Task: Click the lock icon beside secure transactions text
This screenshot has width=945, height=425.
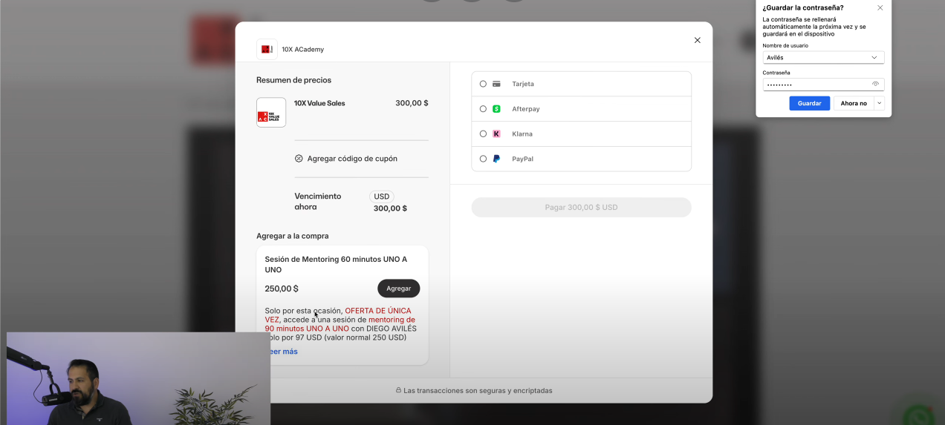Action: [399, 390]
